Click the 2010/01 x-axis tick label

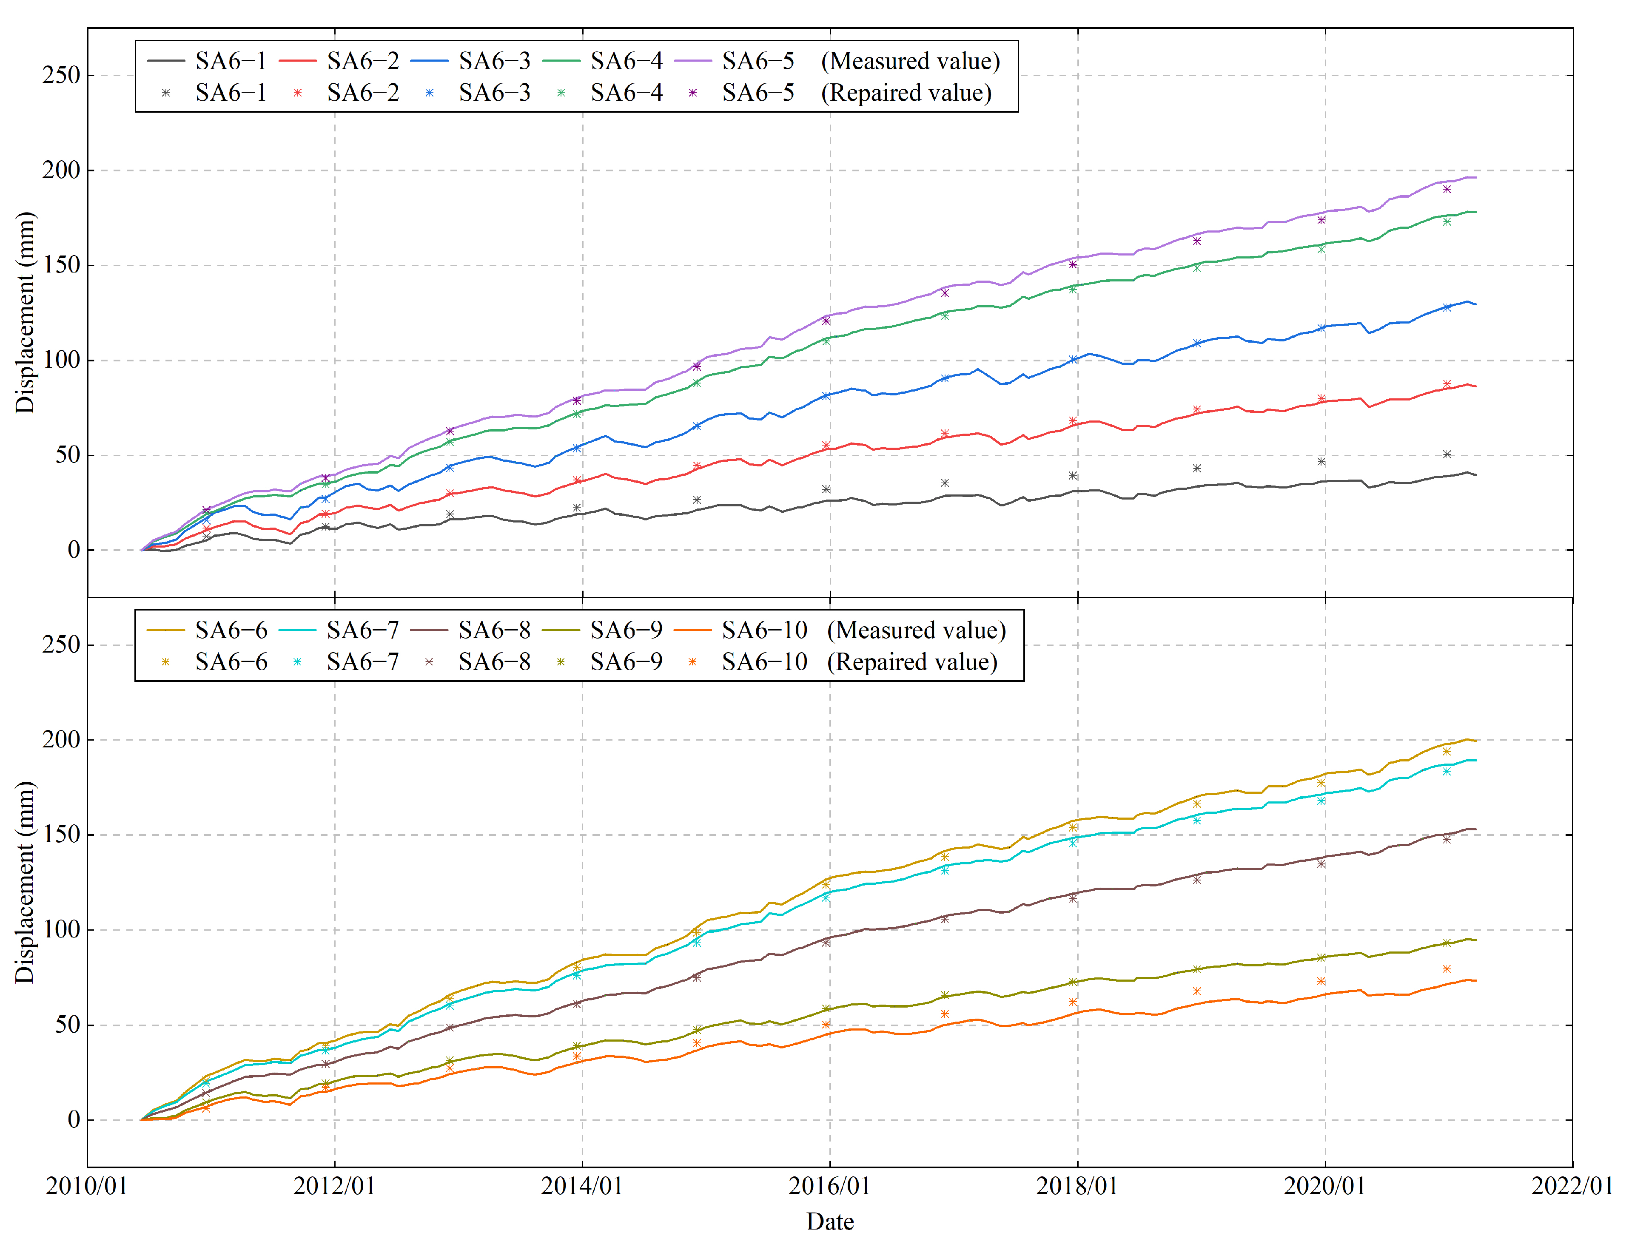coord(86,1186)
